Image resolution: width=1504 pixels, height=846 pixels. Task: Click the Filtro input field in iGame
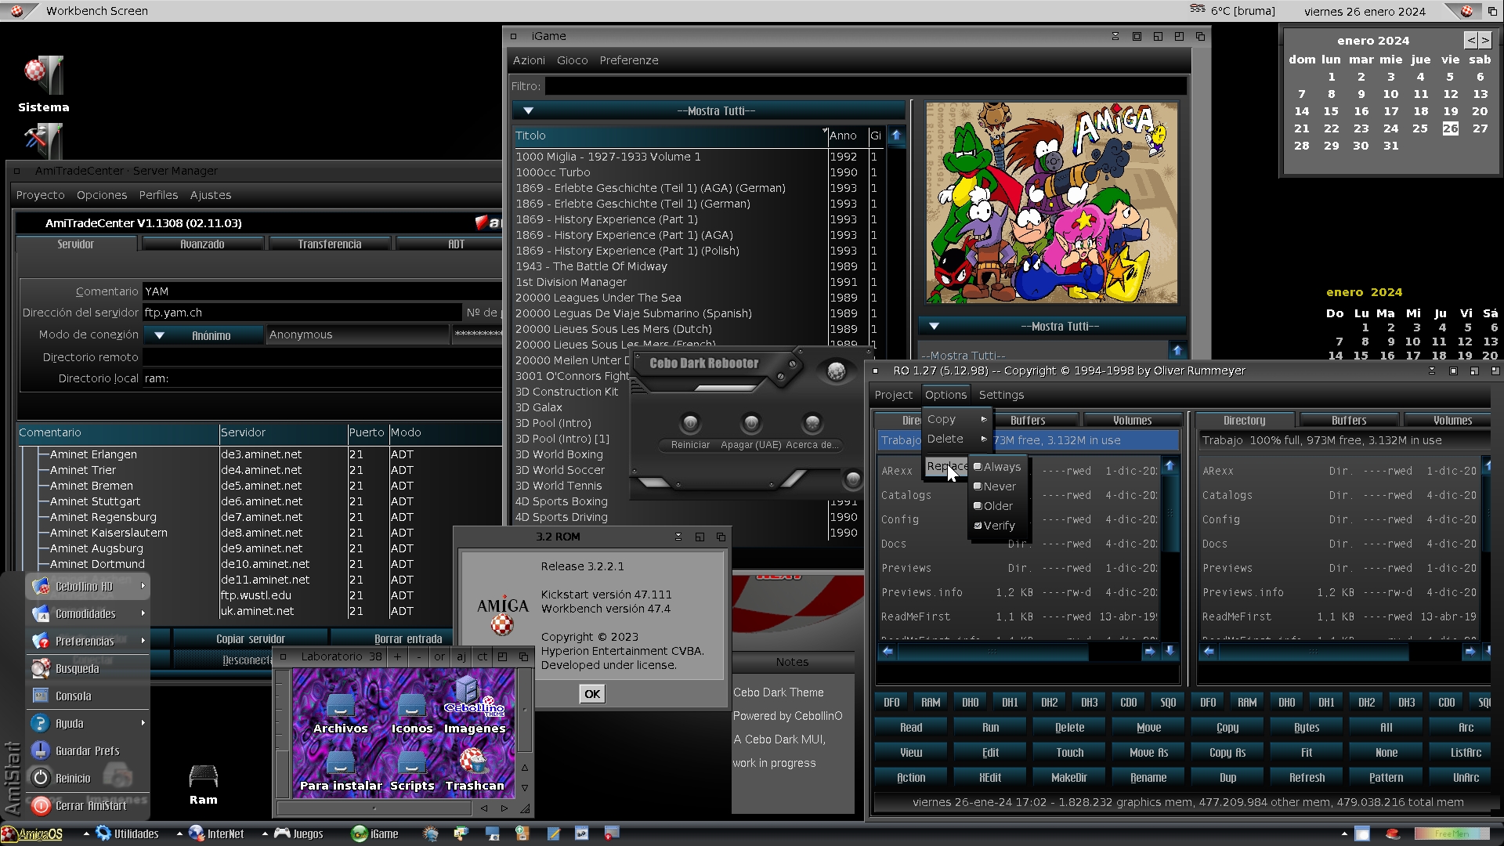point(865,86)
